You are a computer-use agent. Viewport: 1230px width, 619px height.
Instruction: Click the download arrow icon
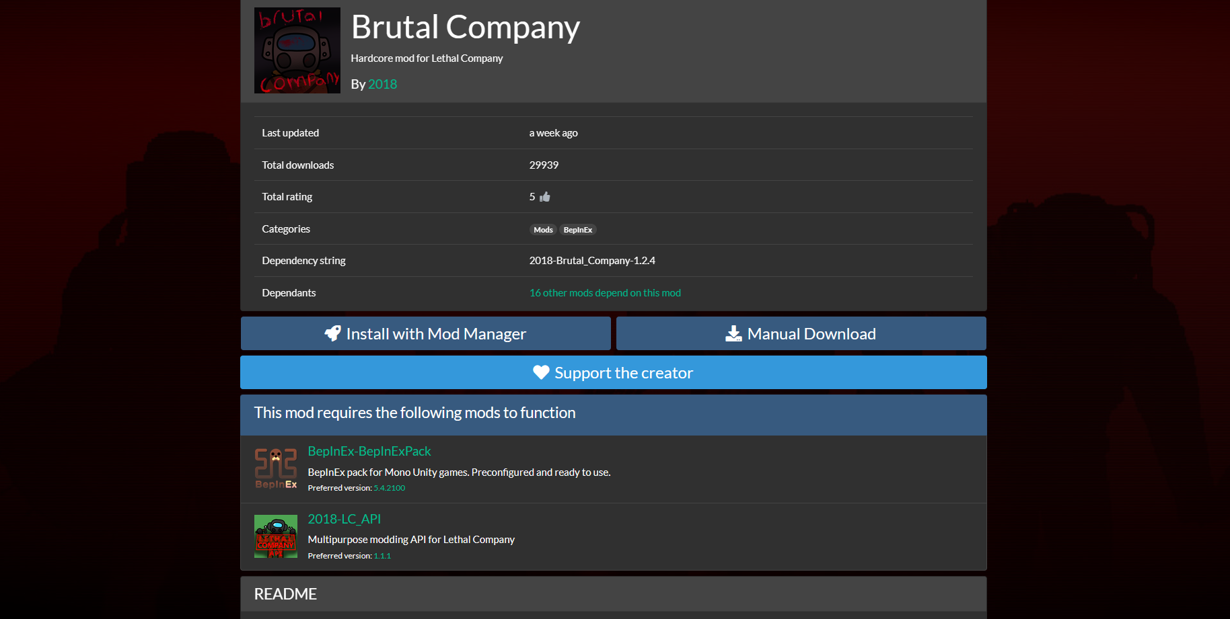[x=732, y=333]
